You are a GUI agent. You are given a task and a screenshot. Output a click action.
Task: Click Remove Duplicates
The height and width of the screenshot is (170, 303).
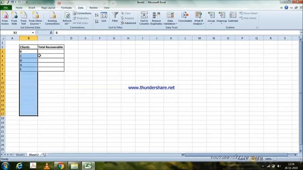(156, 18)
